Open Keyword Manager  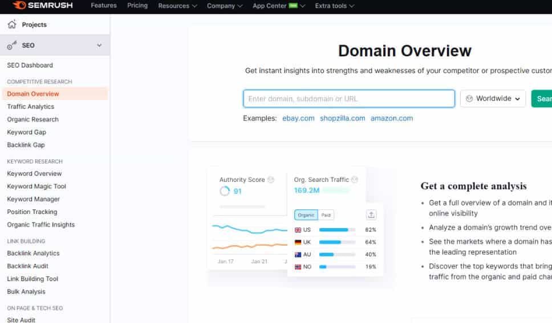(x=33, y=199)
